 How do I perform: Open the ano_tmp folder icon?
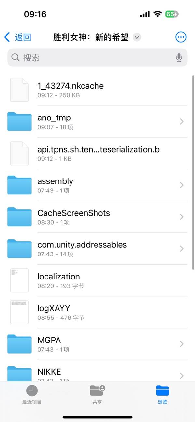tap(19, 121)
